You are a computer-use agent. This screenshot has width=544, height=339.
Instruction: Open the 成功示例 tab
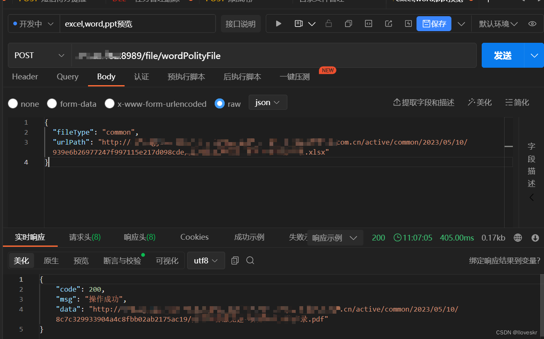point(249,237)
